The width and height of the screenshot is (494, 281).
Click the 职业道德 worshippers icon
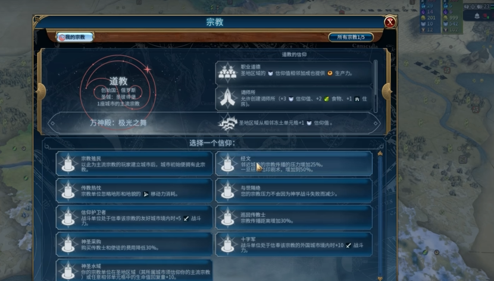pos(227,72)
